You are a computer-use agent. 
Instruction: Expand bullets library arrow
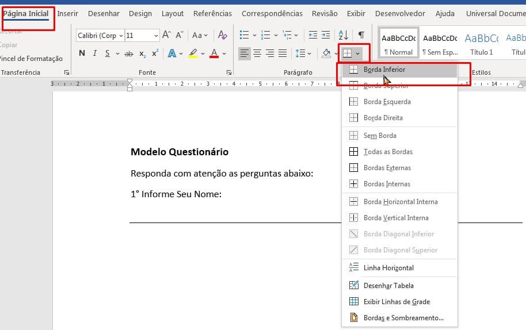pos(254,35)
